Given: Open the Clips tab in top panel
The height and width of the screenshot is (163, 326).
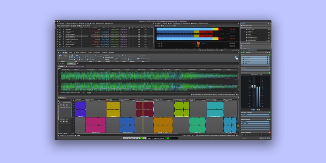Looking at the screenshot, I should tap(87, 24).
